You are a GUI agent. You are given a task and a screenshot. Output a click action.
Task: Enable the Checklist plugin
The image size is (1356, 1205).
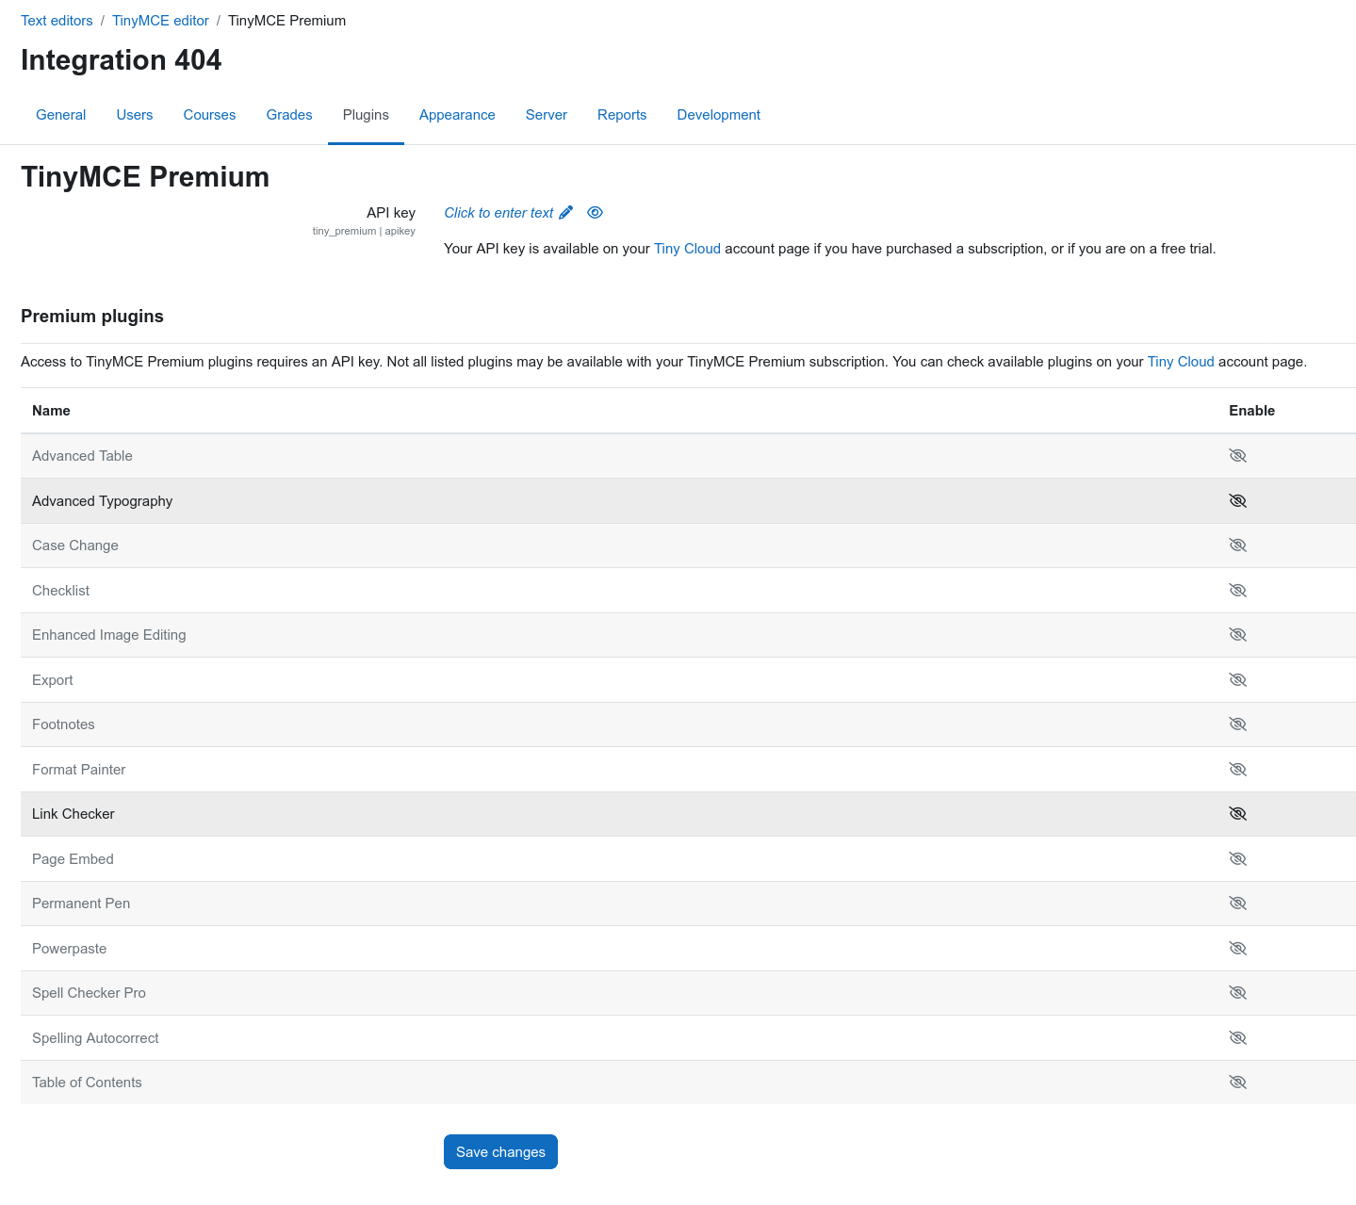coord(1238,591)
